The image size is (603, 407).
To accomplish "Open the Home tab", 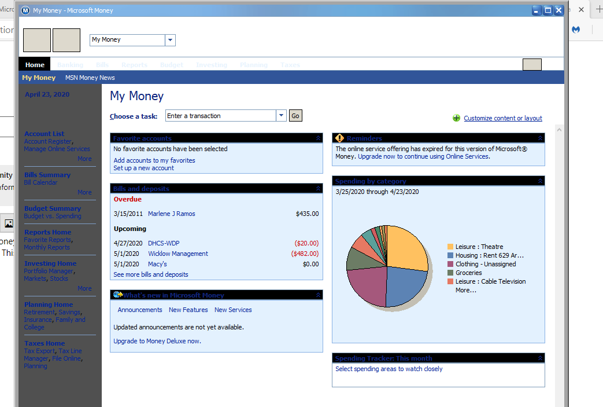I will pyautogui.click(x=35, y=65).
